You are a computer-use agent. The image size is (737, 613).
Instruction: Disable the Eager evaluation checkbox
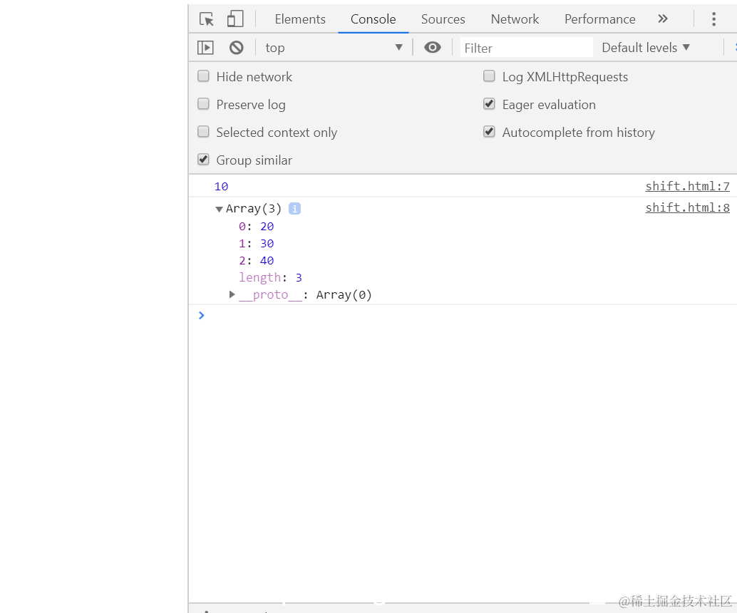tap(489, 104)
